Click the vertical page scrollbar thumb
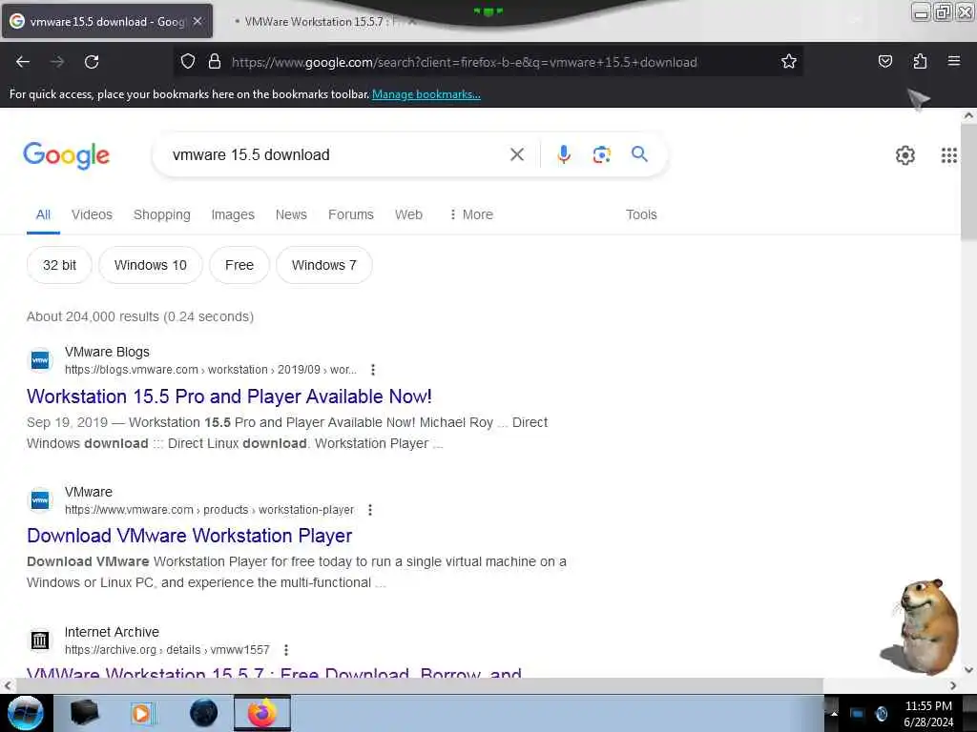 click(968, 182)
